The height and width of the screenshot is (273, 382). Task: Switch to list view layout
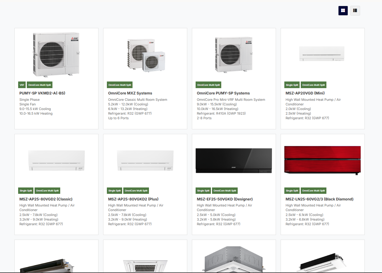point(355,11)
